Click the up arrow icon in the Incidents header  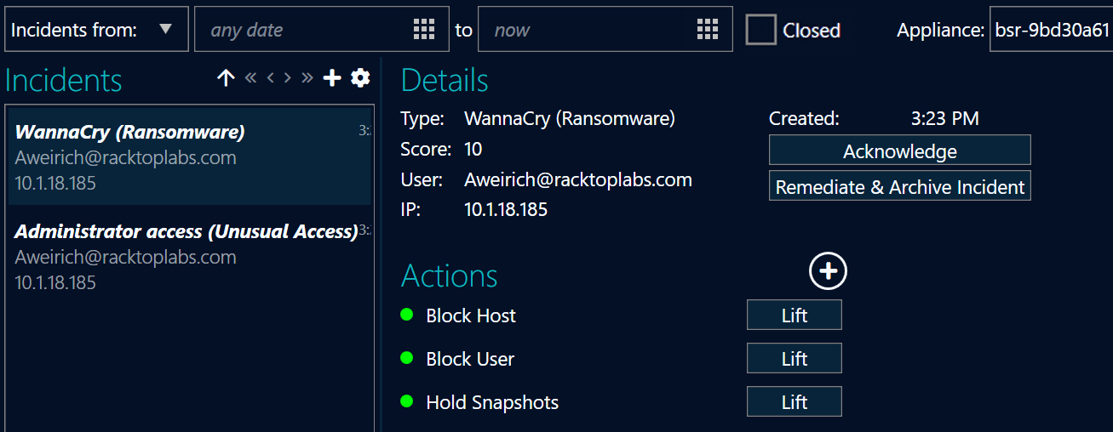226,78
